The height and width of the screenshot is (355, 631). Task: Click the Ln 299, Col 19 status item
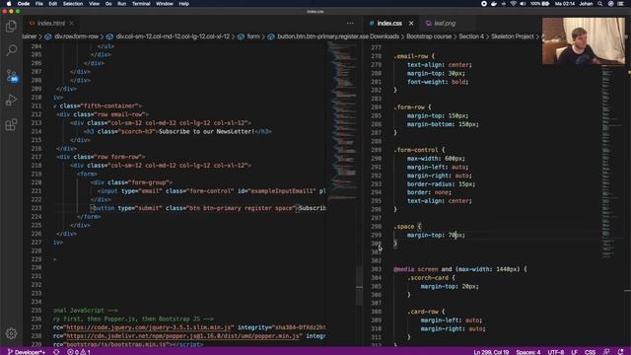click(491, 352)
